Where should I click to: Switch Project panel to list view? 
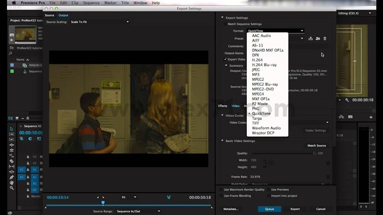point(10,118)
